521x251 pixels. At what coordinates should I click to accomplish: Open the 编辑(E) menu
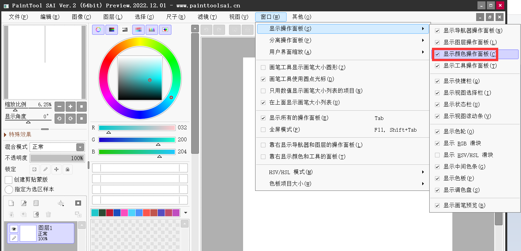pyautogui.click(x=50, y=17)
